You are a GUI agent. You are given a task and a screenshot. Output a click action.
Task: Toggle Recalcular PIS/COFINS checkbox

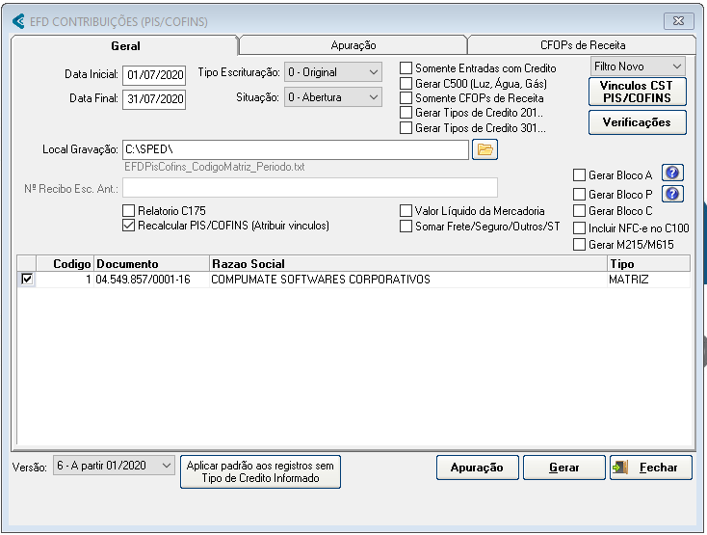point(129,226)
